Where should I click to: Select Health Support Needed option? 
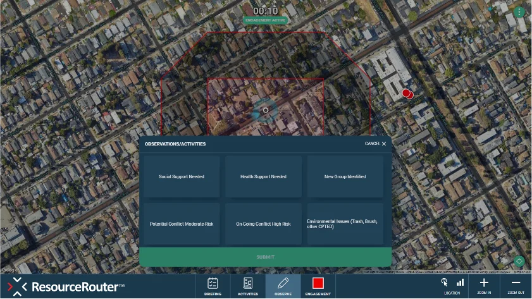[x=263, y=176]
